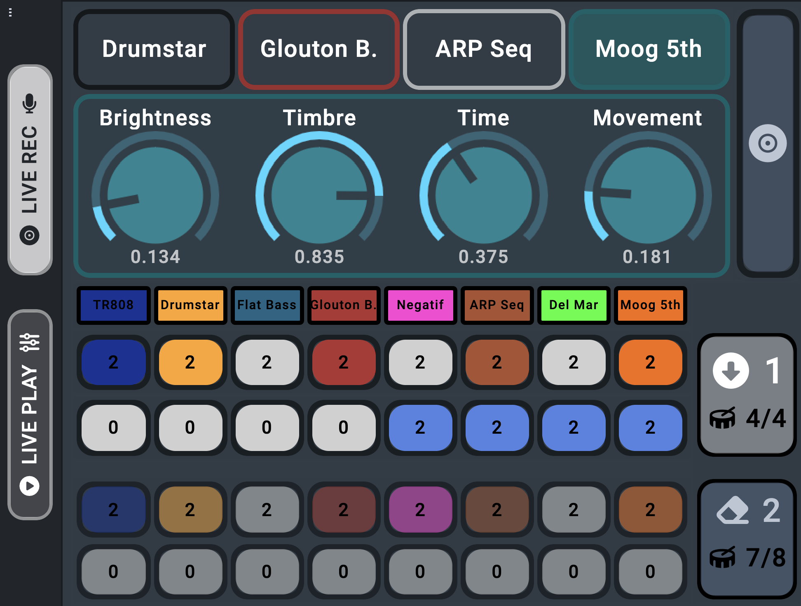Click the drum icon beside 7/8
801x606 pixels.
pyautogui.click(x=722, y=557)
